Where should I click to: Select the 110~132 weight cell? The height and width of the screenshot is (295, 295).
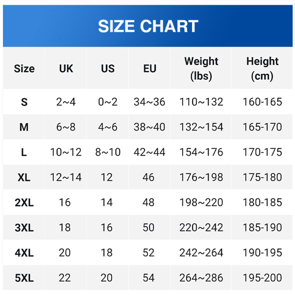click(201, 102)
